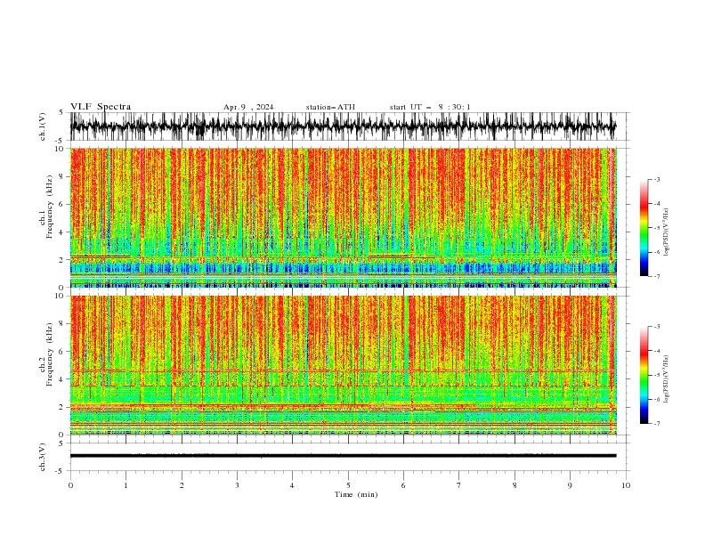Viewport: 705px width, 545px height.
Task: Click time axis tick label "3"
Action: pyautogui.click(x=237, y=485)
